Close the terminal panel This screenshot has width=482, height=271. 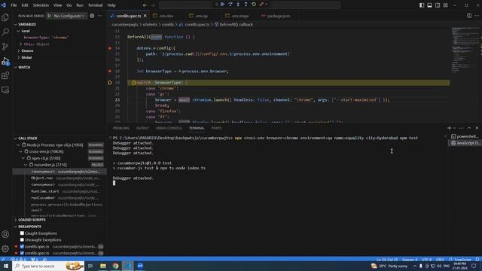pos(477,128)
